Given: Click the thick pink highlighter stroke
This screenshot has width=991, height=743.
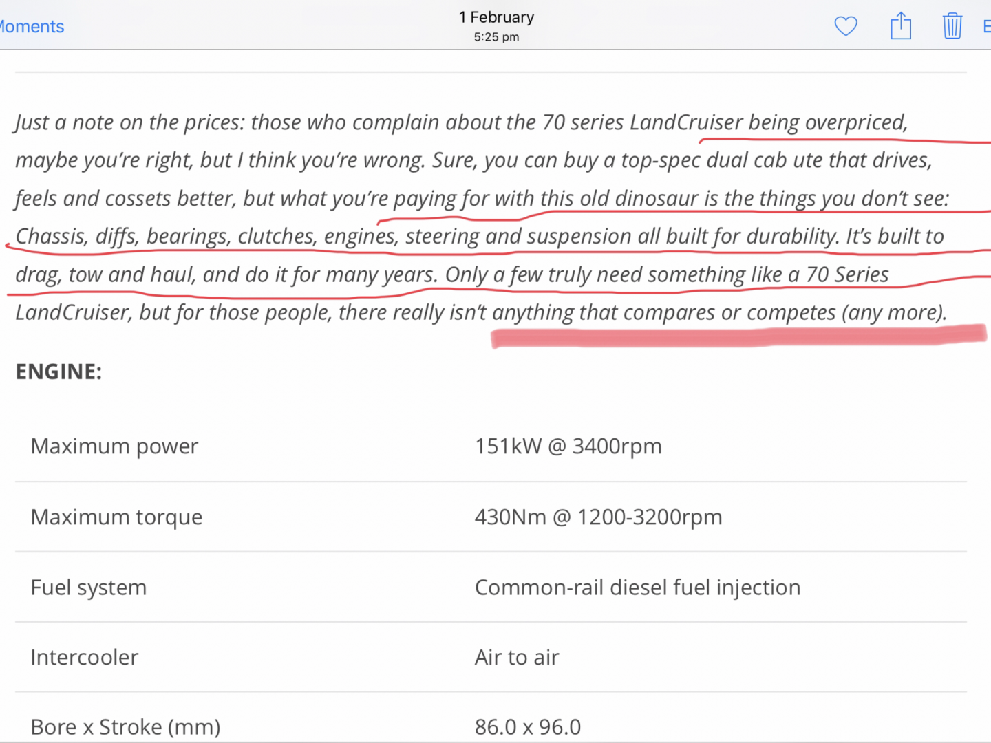Looking at the screenshot, I should tap(736, 337).
